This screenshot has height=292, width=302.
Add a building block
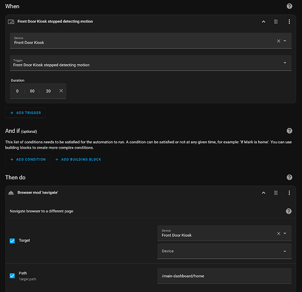pyautogui.click(x=78, y=159)
